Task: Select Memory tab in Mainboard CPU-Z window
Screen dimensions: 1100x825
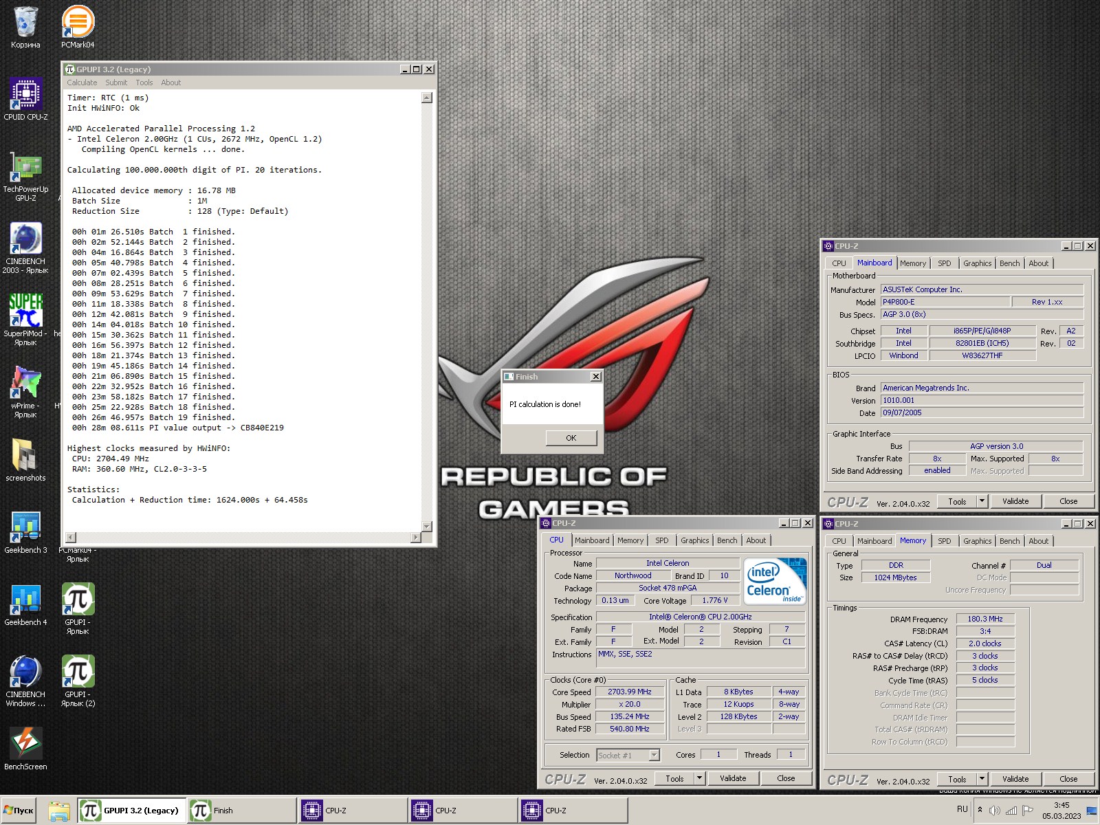Action: [913, 263]
